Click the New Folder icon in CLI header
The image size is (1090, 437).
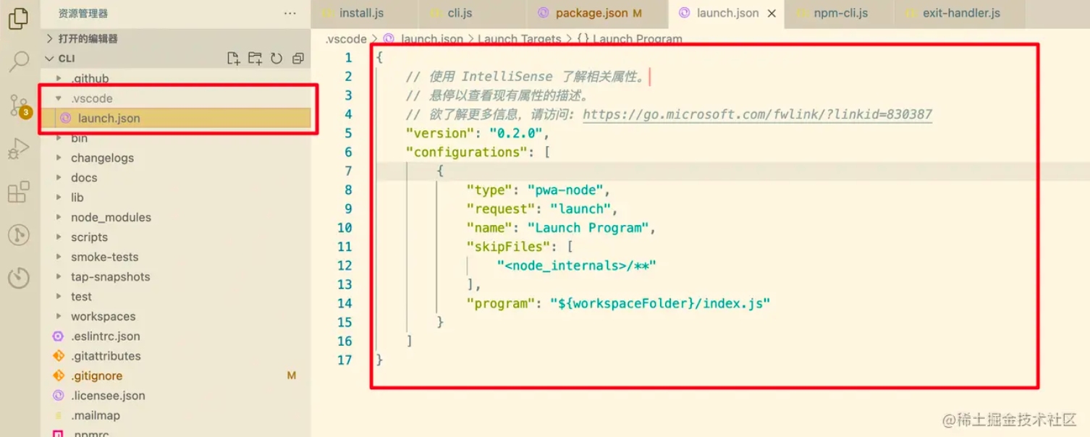255,59
